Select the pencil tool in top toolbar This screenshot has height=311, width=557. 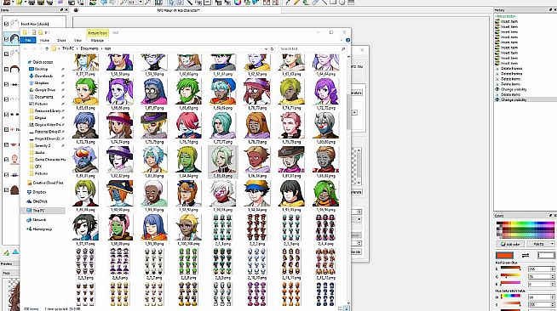click(296, 3)
